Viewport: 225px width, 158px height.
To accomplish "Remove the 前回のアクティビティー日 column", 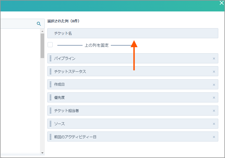I will point(214,137).
